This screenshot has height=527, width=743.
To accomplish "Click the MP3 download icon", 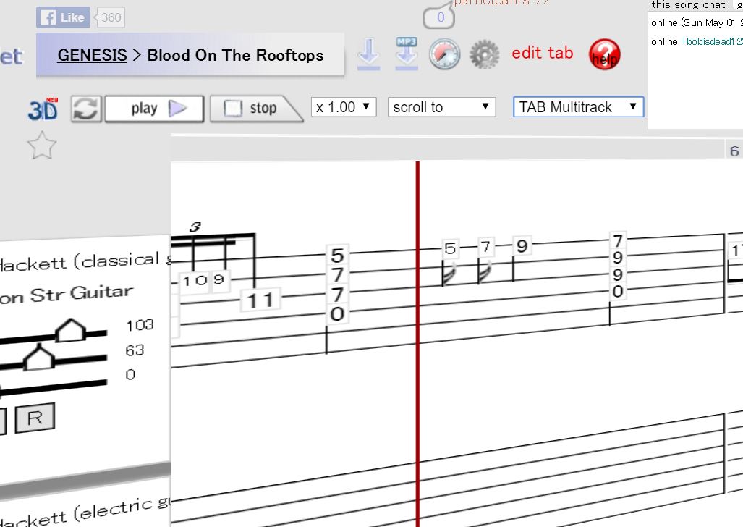I will (x=407, y=54).
